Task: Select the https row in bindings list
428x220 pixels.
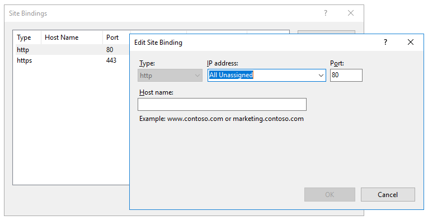Action: pyautogui.click(x=72, y=60)
